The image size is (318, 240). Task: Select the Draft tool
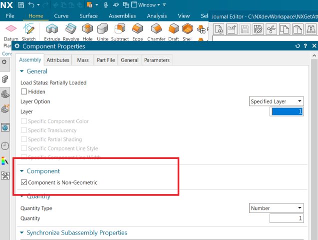174,32
